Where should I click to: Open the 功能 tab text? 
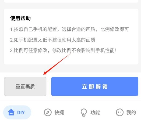click(95, 113)
